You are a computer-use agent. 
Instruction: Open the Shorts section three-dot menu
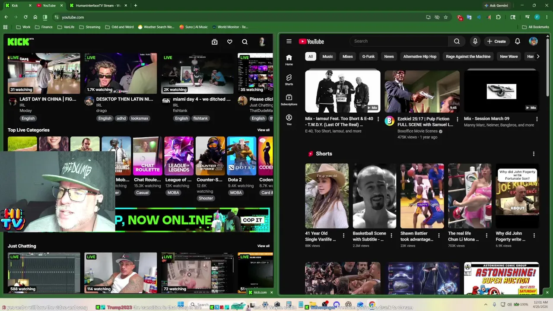coord(534,154)
